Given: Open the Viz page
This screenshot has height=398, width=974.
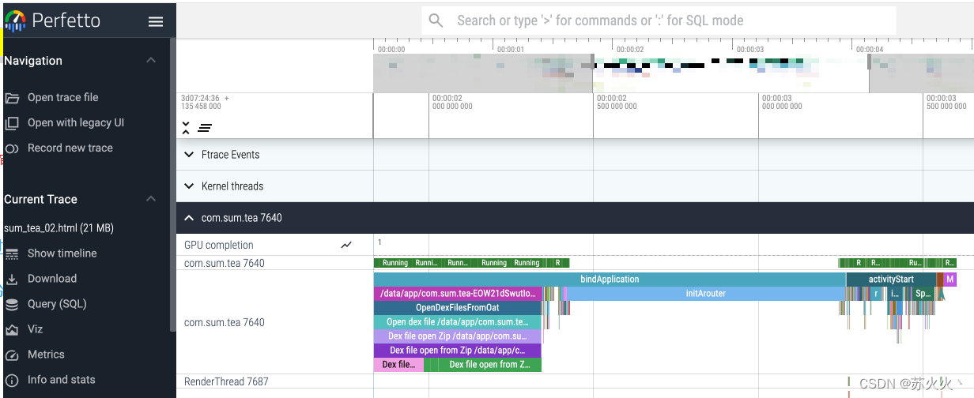Looking at the screenshot, I should tap(36, 329).
